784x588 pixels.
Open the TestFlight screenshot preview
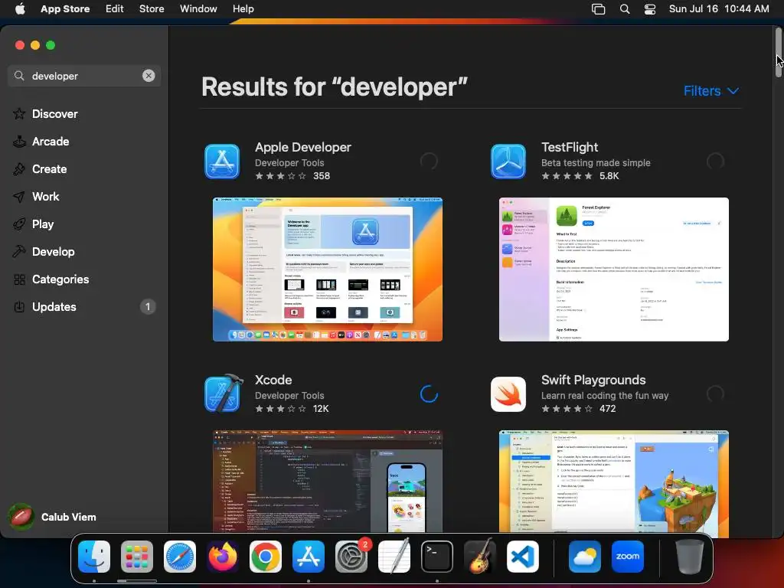[x=613, y=269]
